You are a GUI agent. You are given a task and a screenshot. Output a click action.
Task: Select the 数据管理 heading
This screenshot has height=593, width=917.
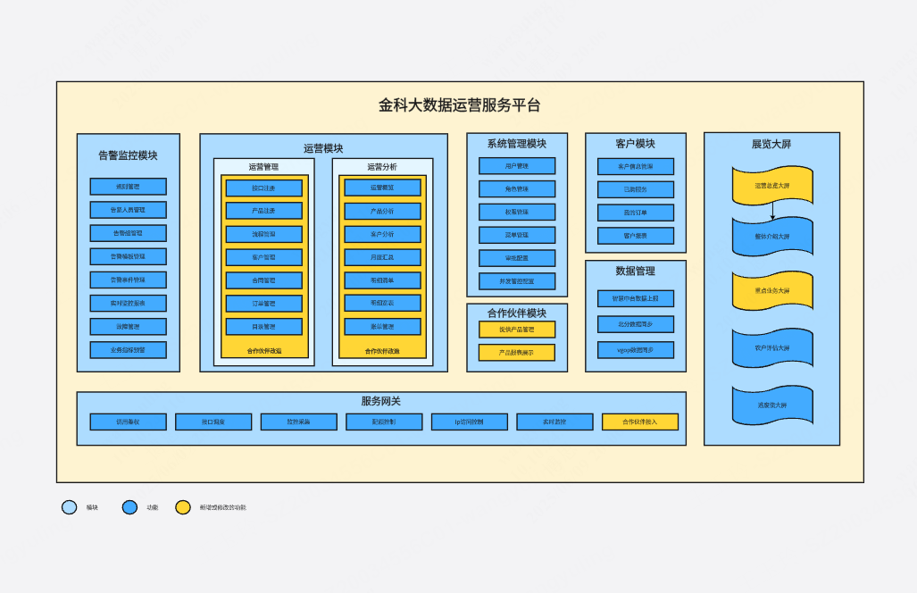pyautogui.click(x=636, y=271)
